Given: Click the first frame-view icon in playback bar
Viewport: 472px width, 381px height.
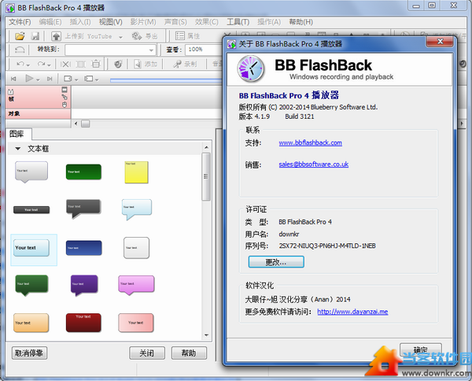Looking at the screenshot, I should 68,79.
